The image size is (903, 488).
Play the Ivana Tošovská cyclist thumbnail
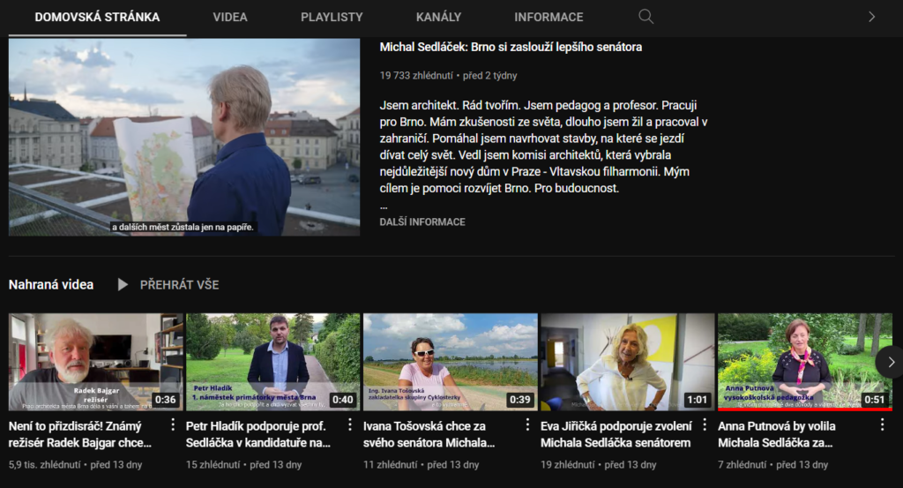pos(451,362)
